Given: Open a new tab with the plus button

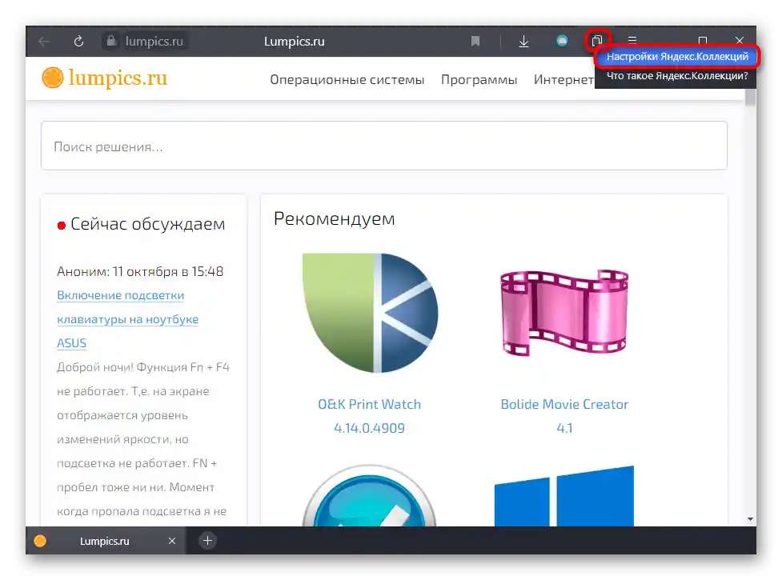Looking at the screenshot, I should click(x=207, y=541).
